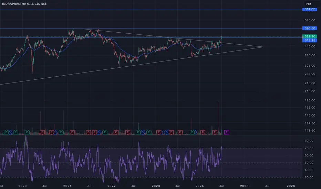
Task: Click the red earnings marker just after January 2021
Action: point(72,132)
